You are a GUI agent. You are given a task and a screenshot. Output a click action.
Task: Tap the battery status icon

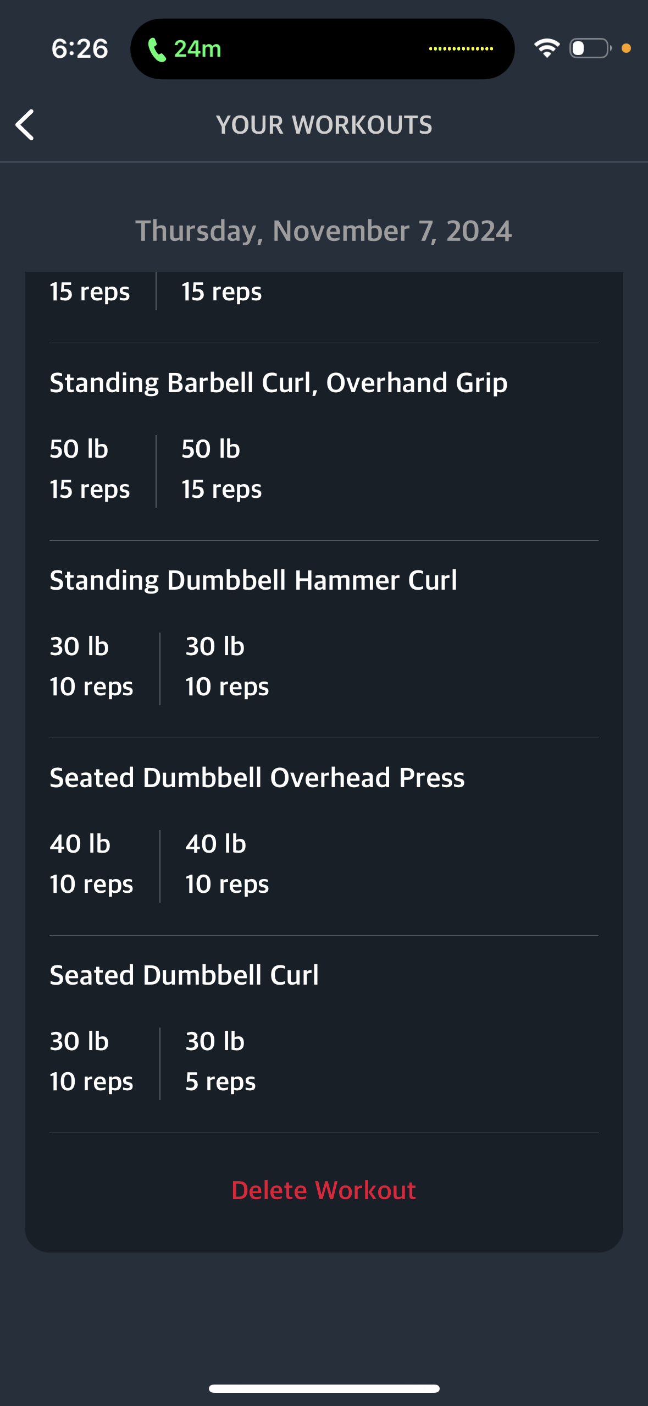tap(590, 48)
